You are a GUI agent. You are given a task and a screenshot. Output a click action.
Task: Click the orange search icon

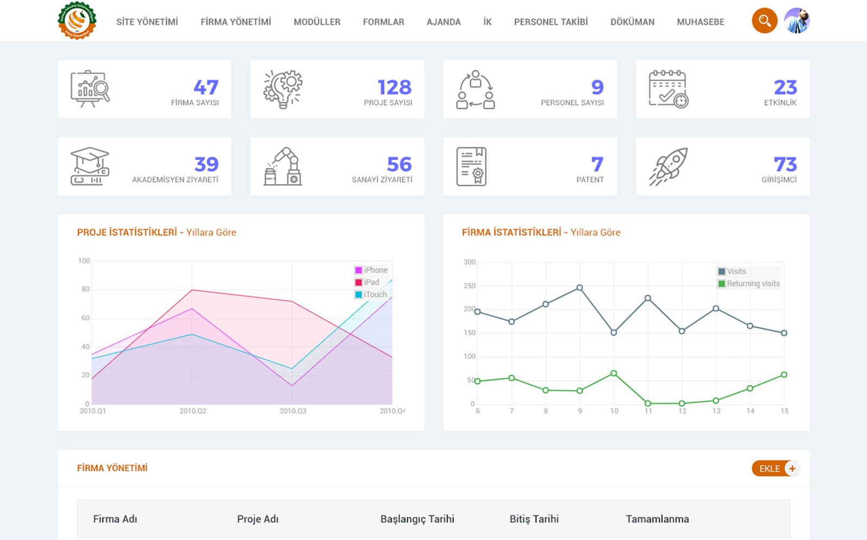764,21
